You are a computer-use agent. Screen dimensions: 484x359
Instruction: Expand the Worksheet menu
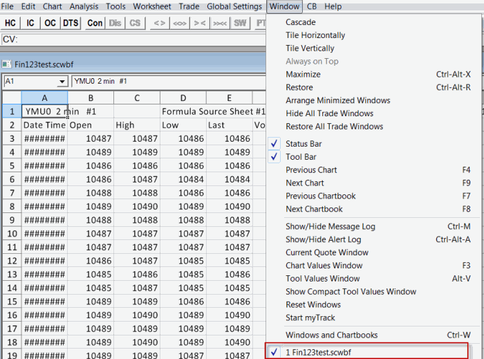click(x=152, y=6)
